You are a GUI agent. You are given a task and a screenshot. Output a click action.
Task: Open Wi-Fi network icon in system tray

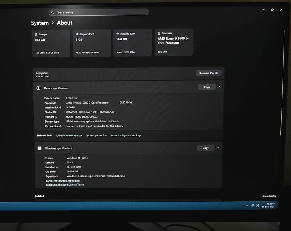click(253, 206)
